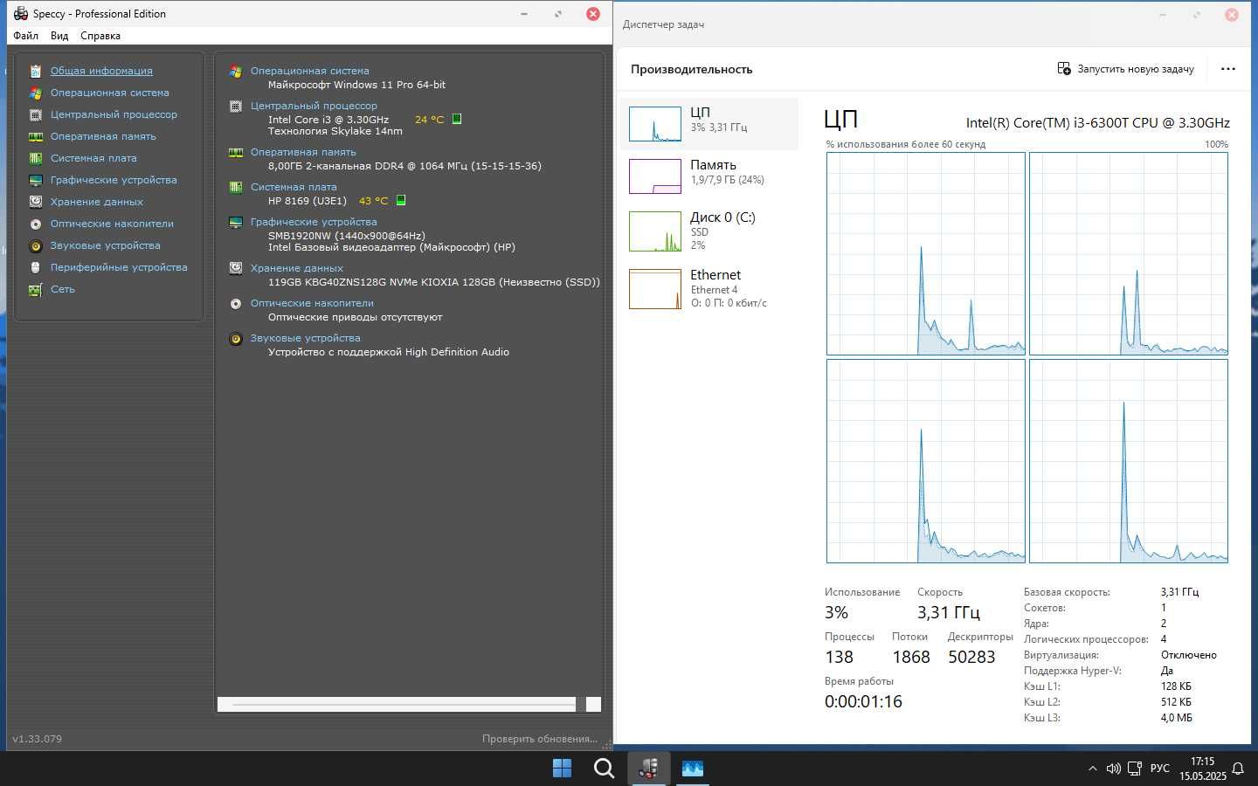Click Проверить обновления link in Speccy
This screenshot has height=786, width=1258.
pyautogui.click(x=540, y=739)
